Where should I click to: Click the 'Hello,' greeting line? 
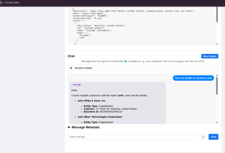(x=75, y=90)
